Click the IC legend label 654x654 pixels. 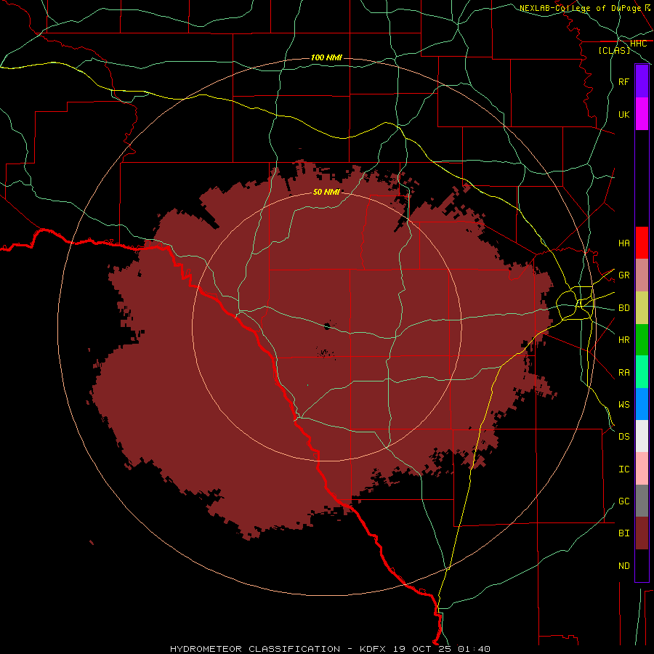click(x=623, y=469)
